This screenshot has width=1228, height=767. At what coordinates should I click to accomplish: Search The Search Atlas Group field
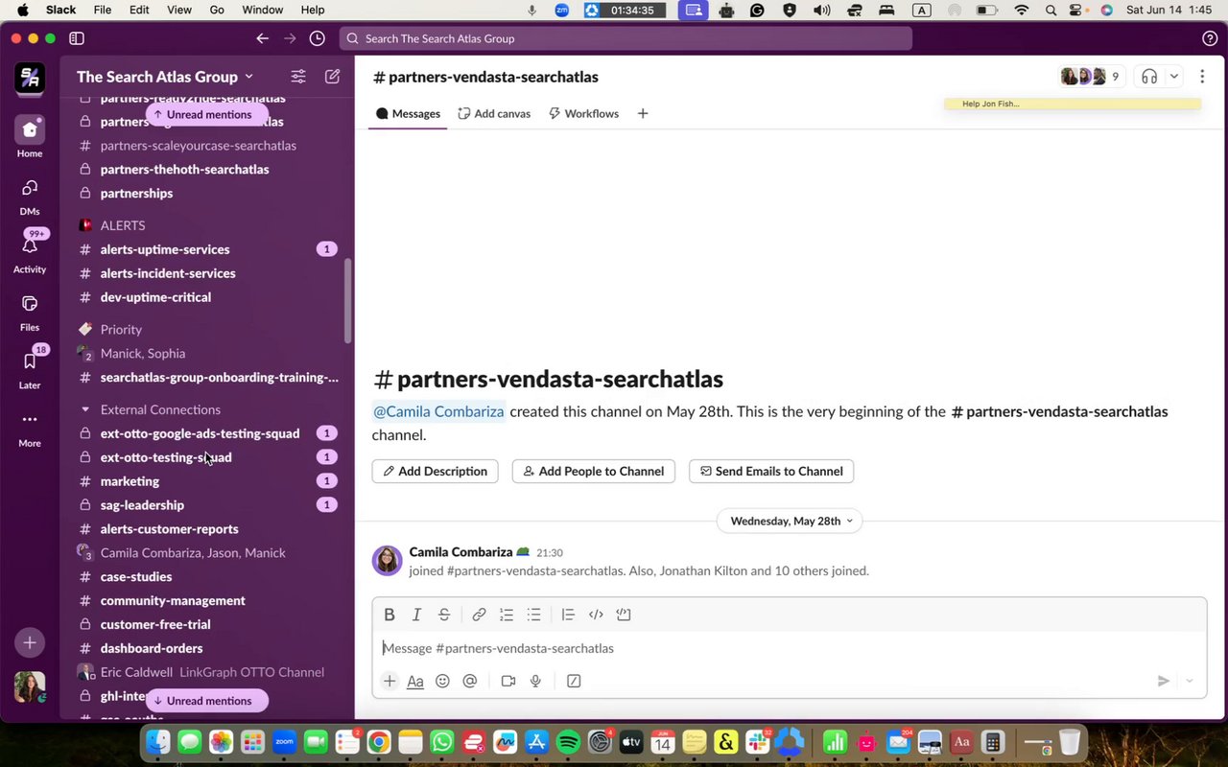pyautogui.click(x=626, y=38)
